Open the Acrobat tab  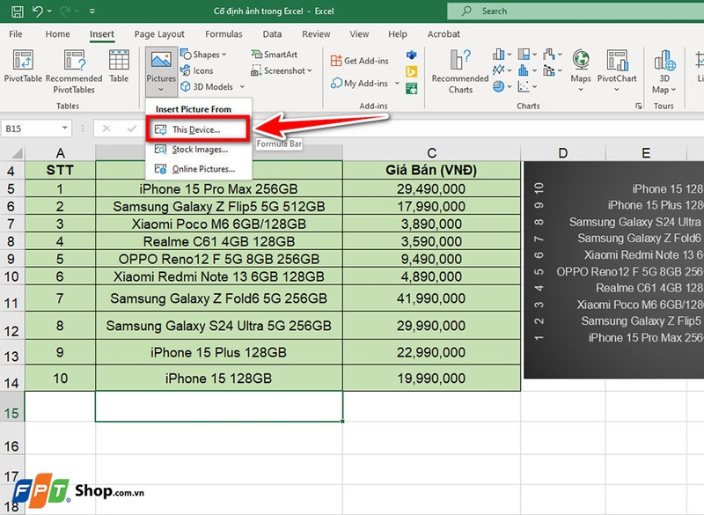443,33
